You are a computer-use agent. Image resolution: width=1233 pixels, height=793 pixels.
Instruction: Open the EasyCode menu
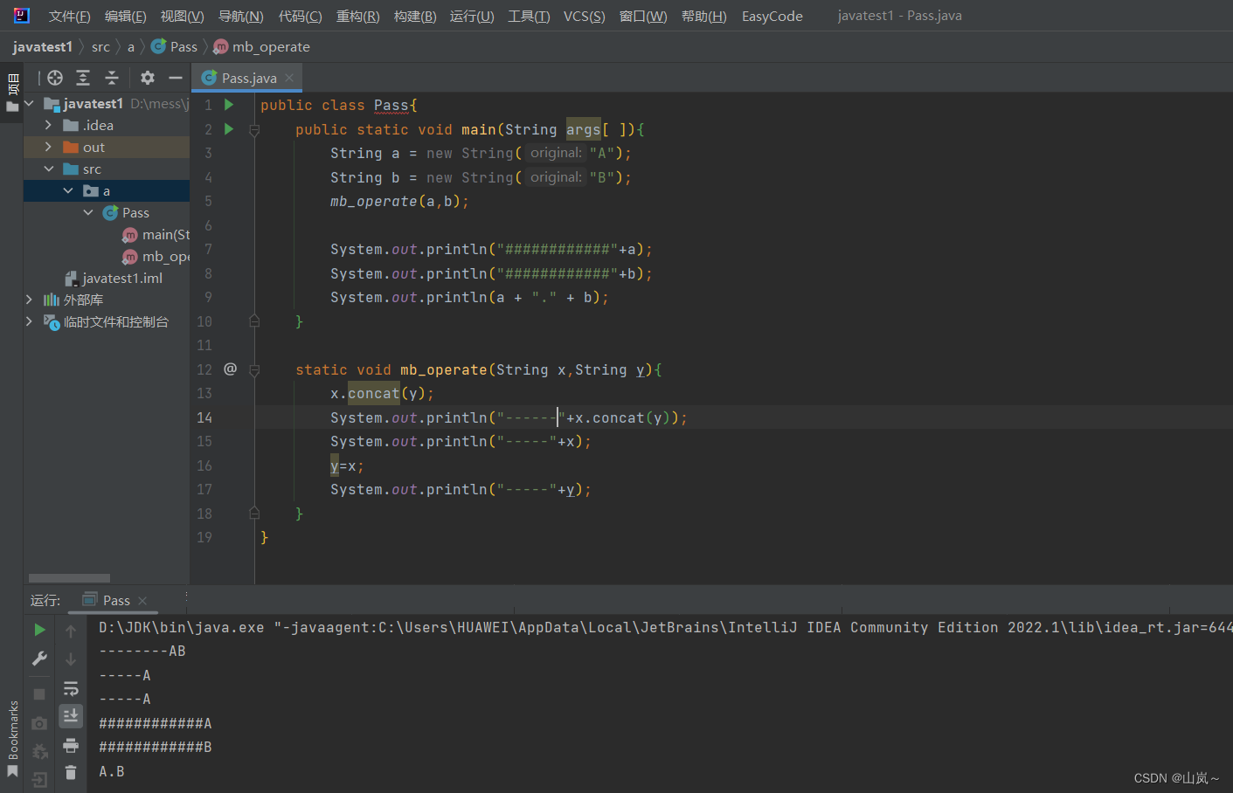pyautogui.click(x=772, y=17)
